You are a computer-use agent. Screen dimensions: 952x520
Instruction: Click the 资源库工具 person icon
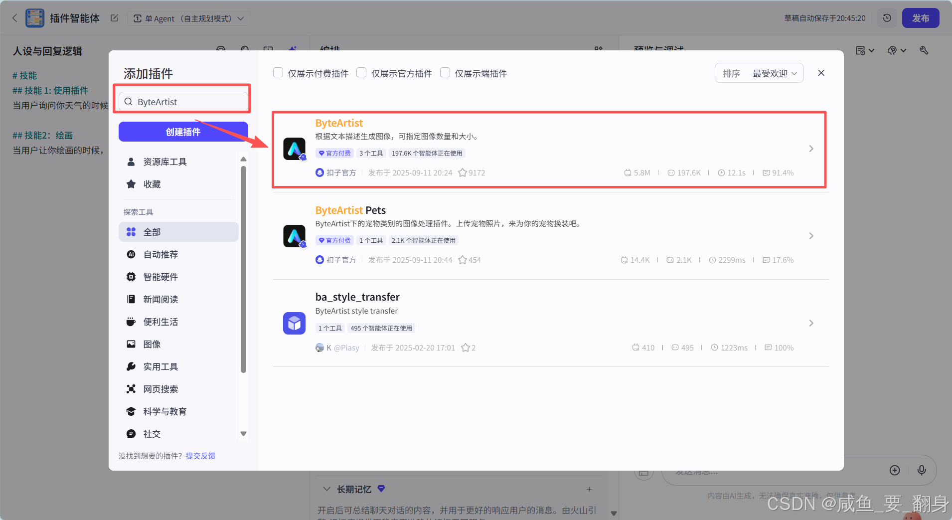pos(131,162)
